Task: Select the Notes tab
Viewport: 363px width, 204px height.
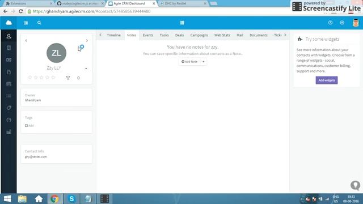Action: coord(132,35)
